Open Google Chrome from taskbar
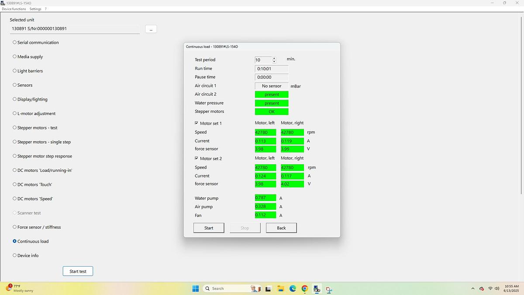Screen dimensions: 524x295 point(304,288)
